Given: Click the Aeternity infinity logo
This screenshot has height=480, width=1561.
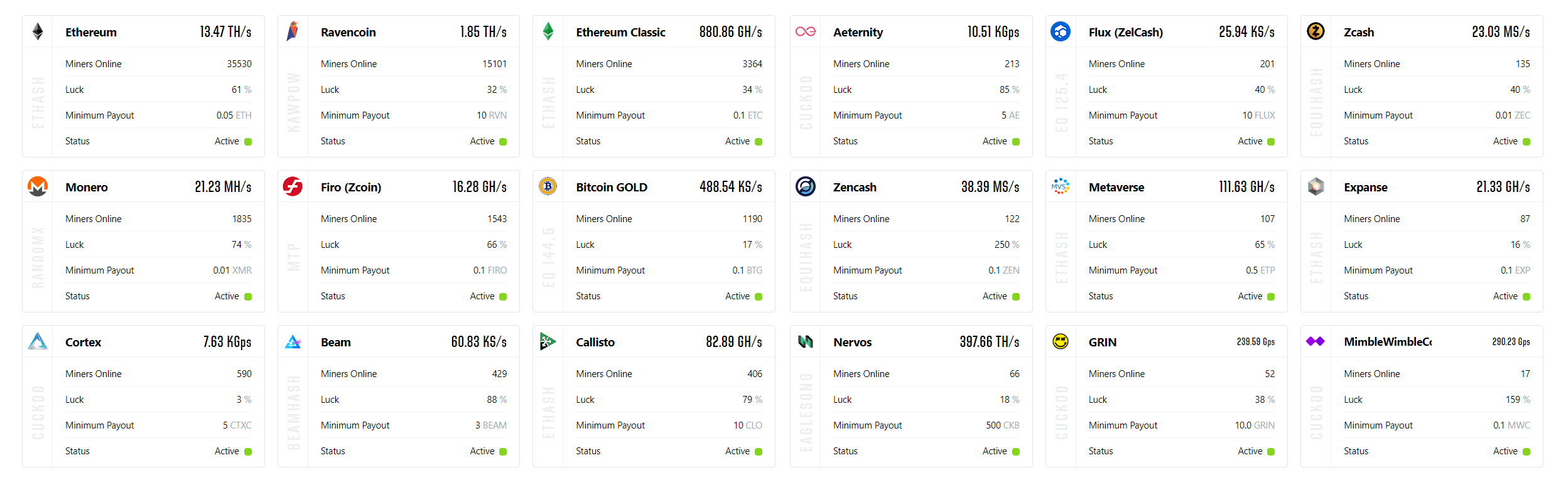Looking at the screenshot, I should click(x=806, y=31).
